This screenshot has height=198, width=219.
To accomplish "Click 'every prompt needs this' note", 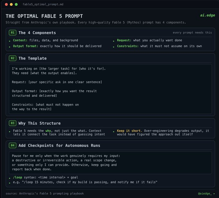I will 192,33.
